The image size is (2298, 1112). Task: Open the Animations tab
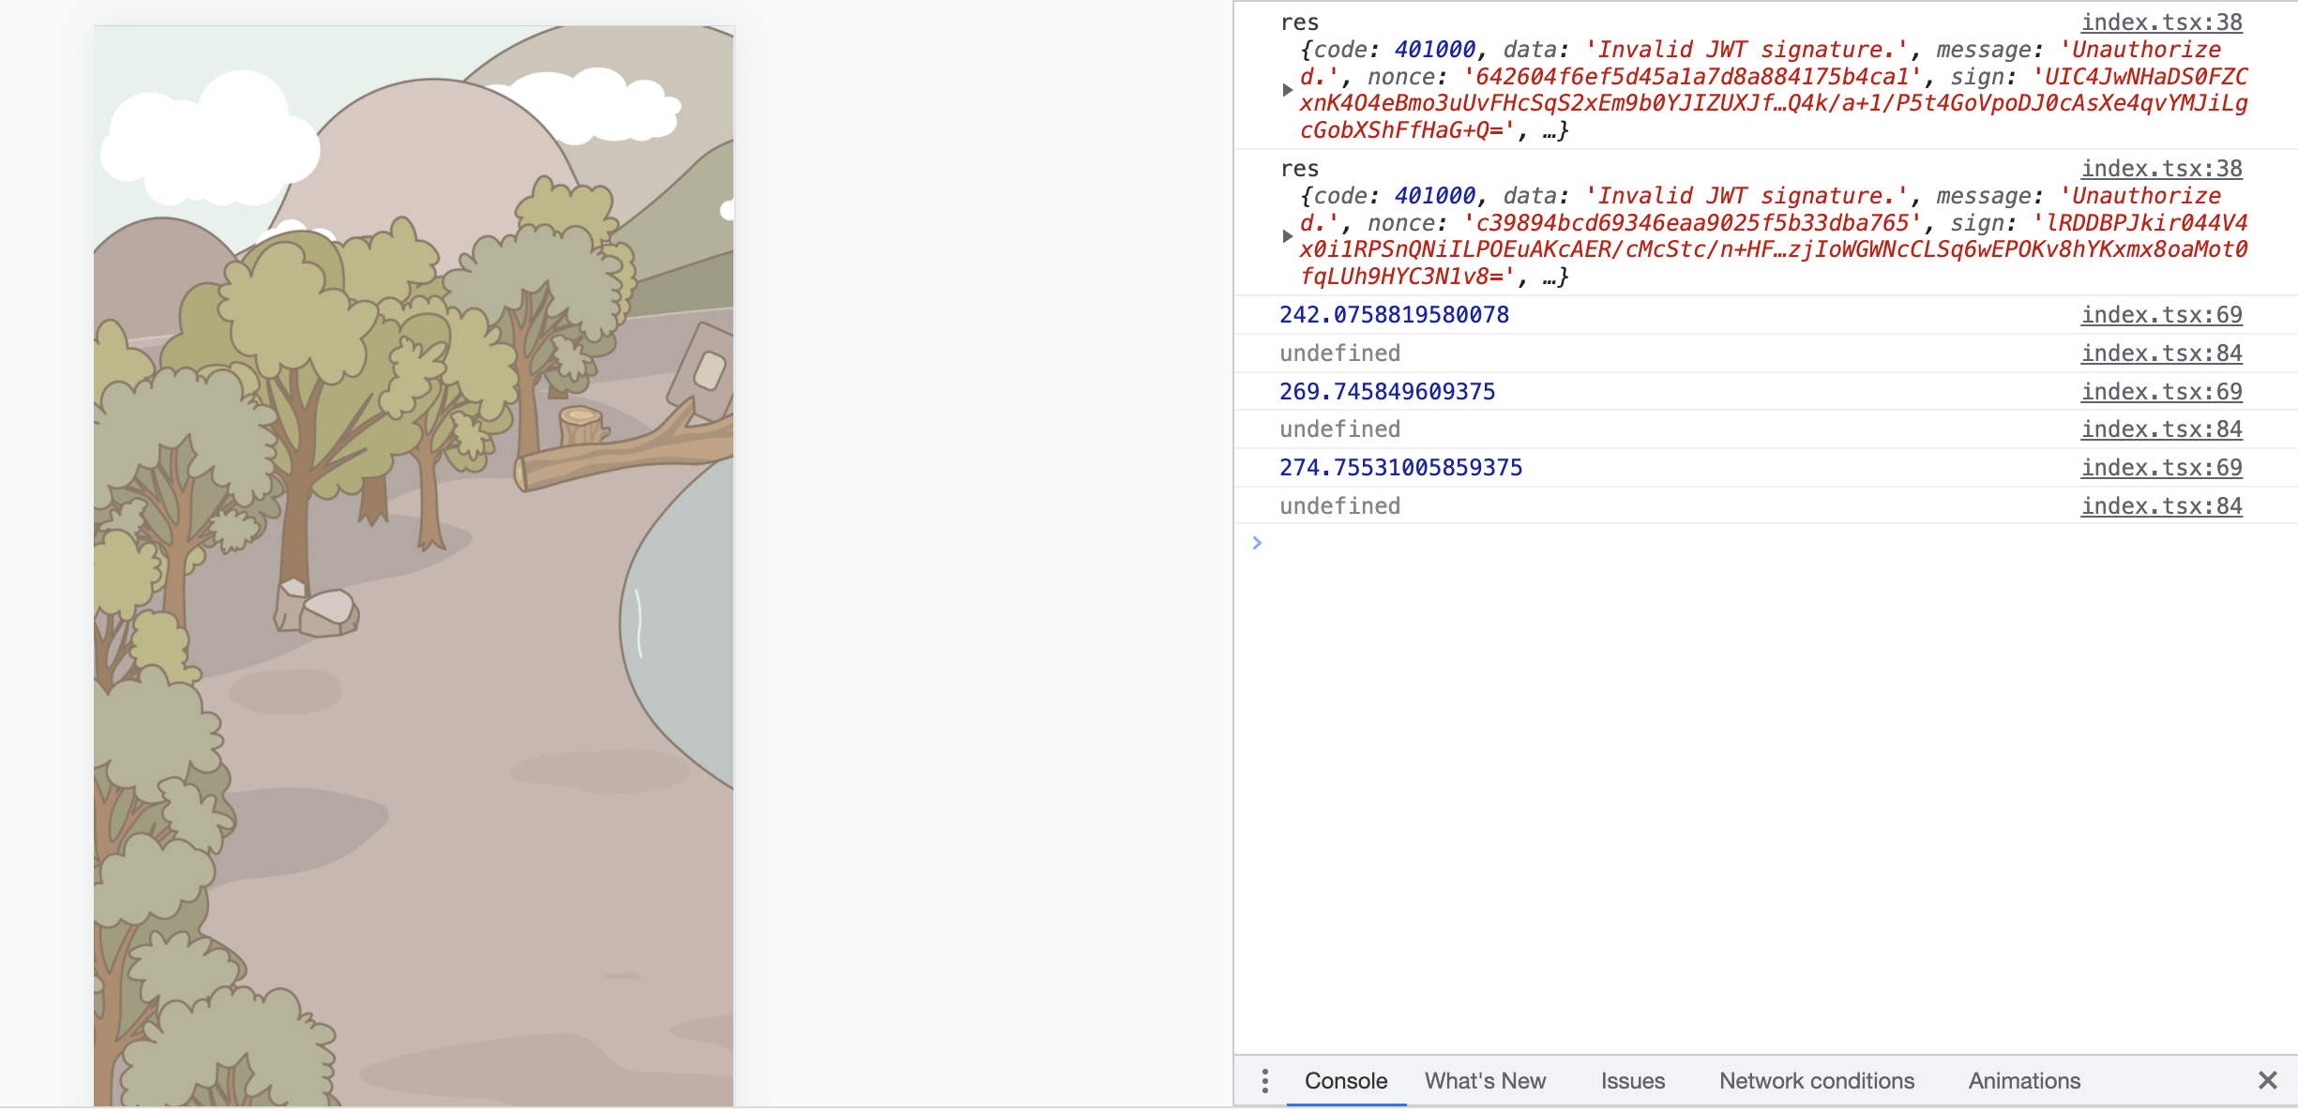(2023, 1080)
